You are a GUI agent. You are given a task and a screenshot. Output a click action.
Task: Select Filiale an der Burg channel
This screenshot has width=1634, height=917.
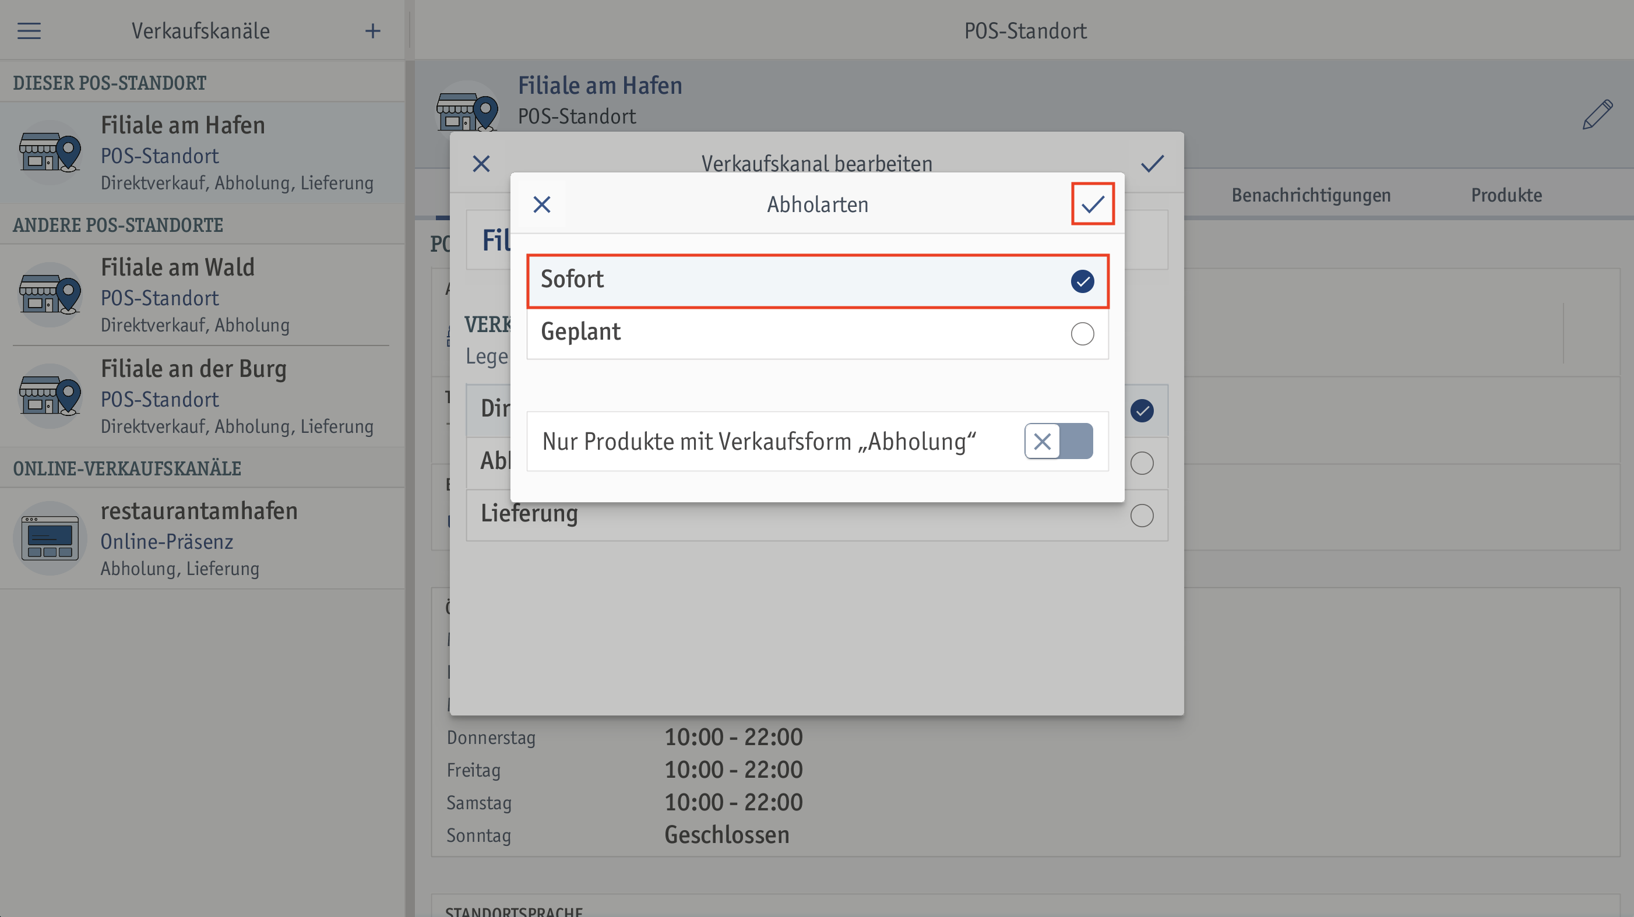tap(202, 396)
